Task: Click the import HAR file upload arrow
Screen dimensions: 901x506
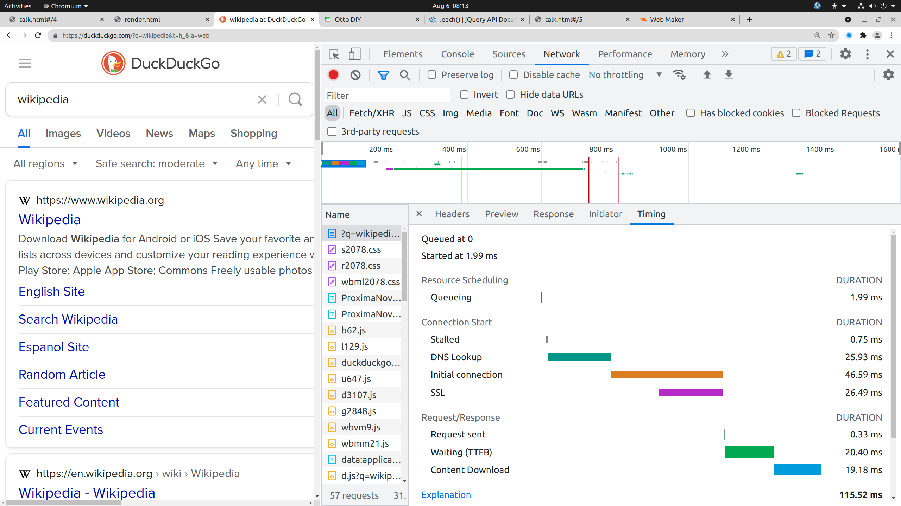Action: 707,75
